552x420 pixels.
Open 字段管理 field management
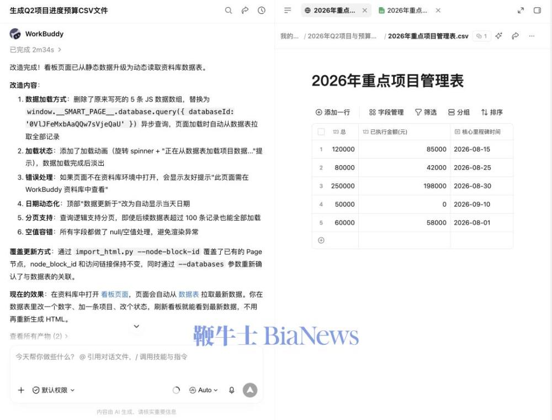pos(386,112)
